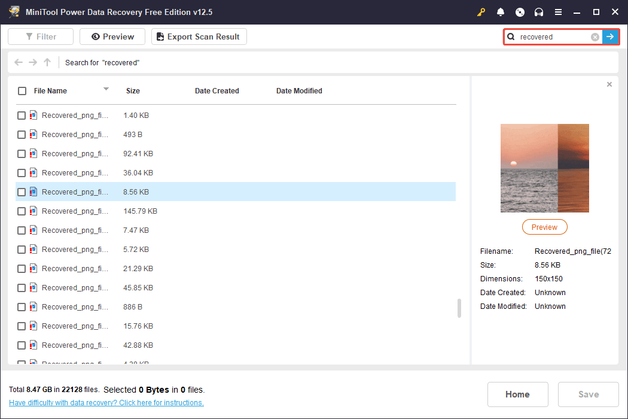Open support via the headphones icon

point(539,12)
